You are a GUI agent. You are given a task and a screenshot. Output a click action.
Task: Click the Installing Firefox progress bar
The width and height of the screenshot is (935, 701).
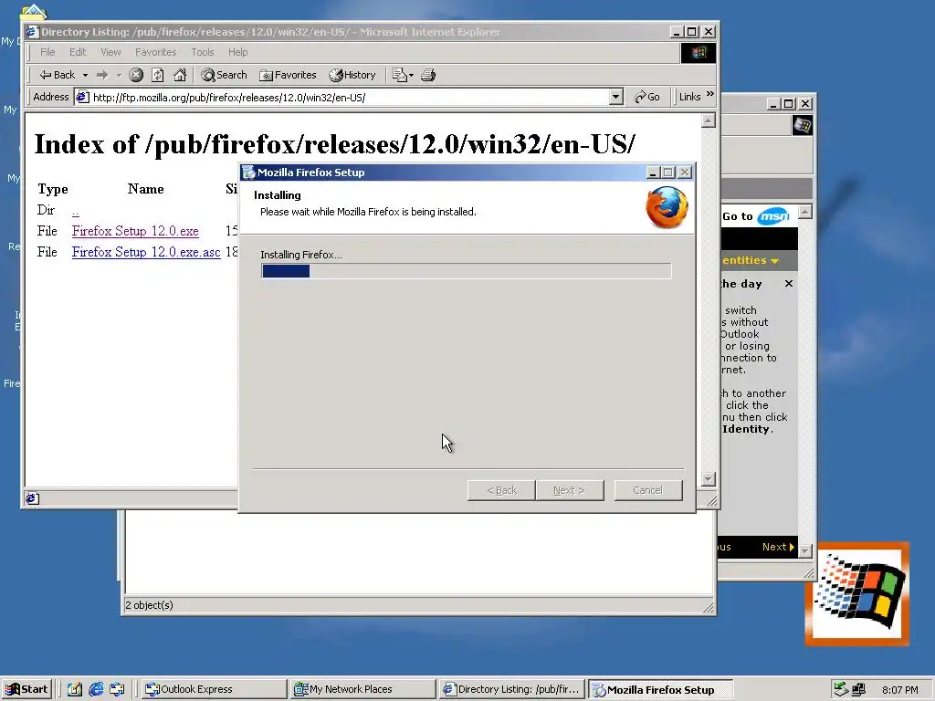(x=467, y=271)
